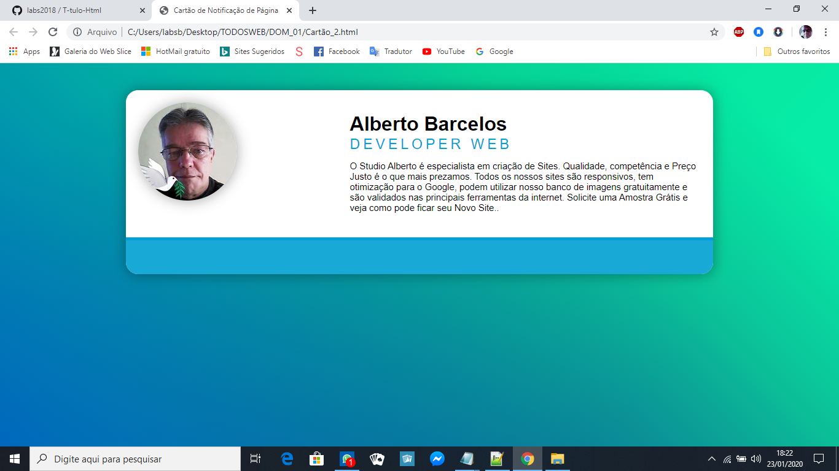
Task: Open the YouTube bookmark
Action: 443,52
